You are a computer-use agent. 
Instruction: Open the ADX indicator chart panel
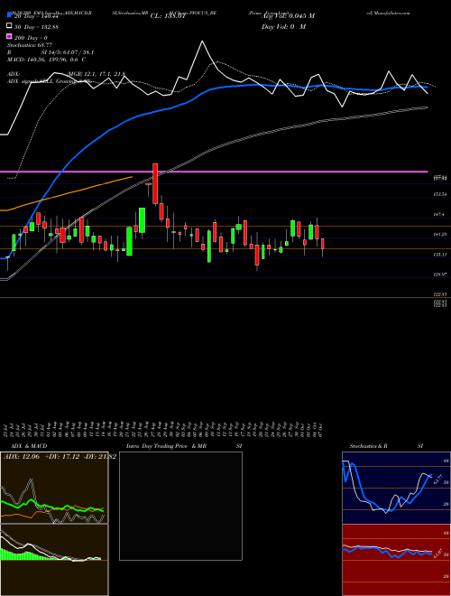(x=54, y=488)
